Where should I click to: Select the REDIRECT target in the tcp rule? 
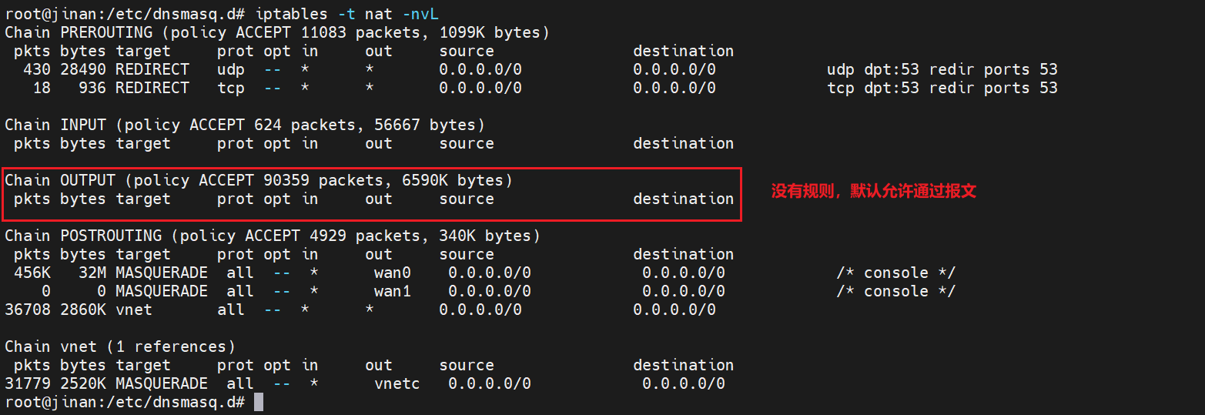tap(152, 88)
